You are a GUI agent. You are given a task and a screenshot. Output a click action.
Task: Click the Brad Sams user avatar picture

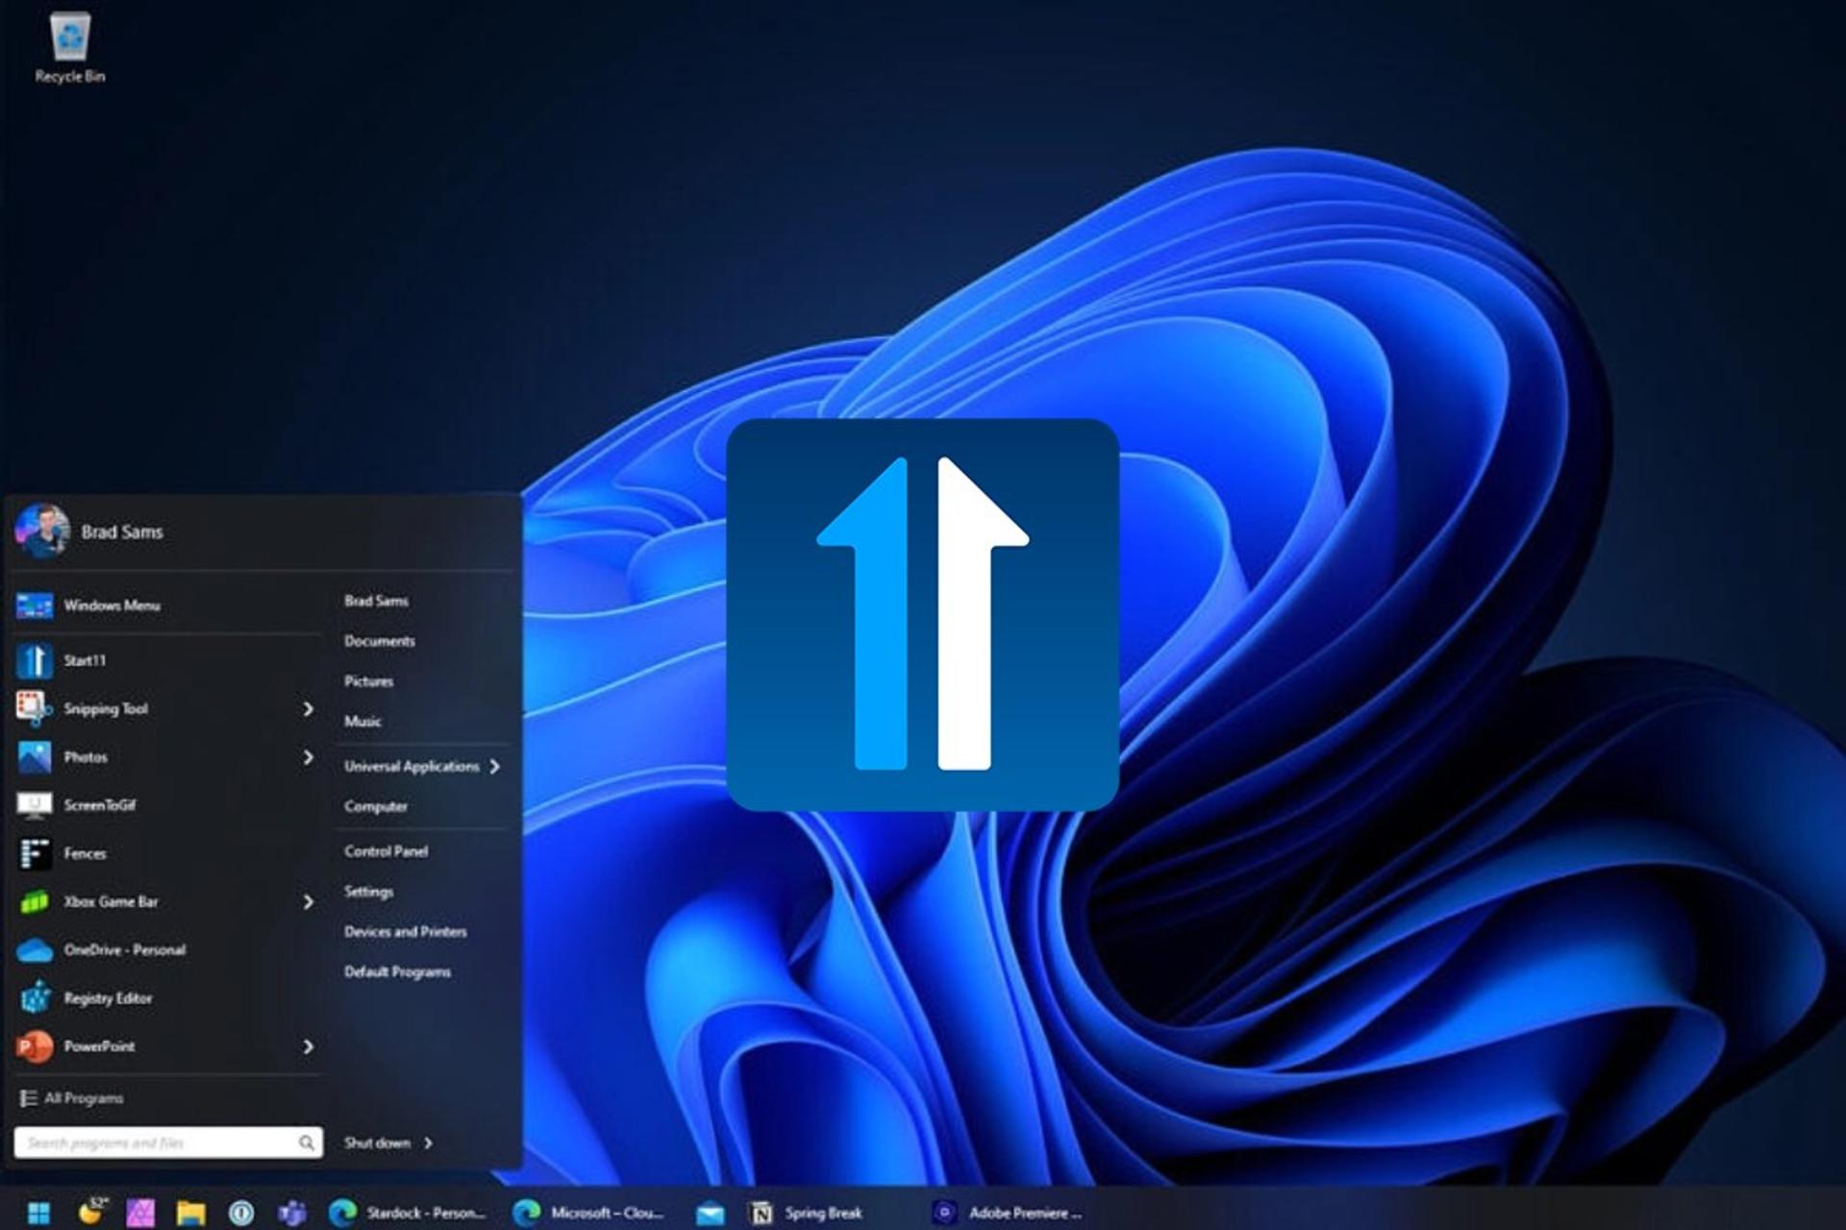pos(42,530)
